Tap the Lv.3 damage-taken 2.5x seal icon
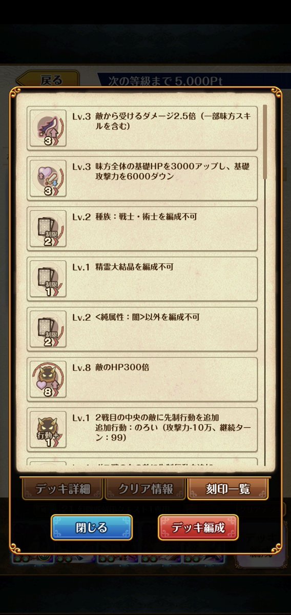Image resolution: width=291 pixels, height=615 pixels. (48, 128)
